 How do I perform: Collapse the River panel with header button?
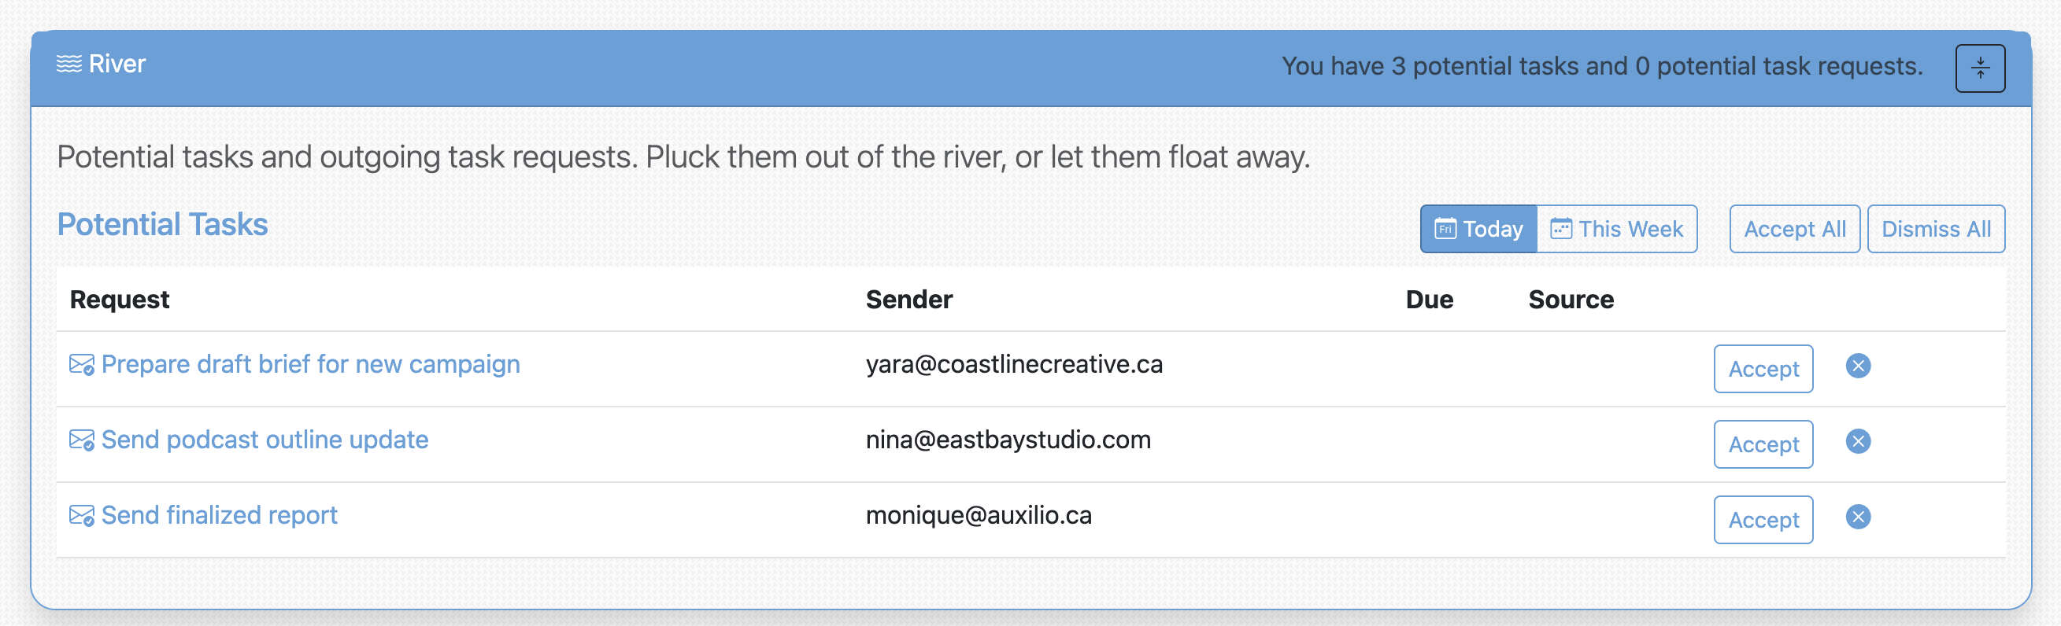coord(1979,68)
